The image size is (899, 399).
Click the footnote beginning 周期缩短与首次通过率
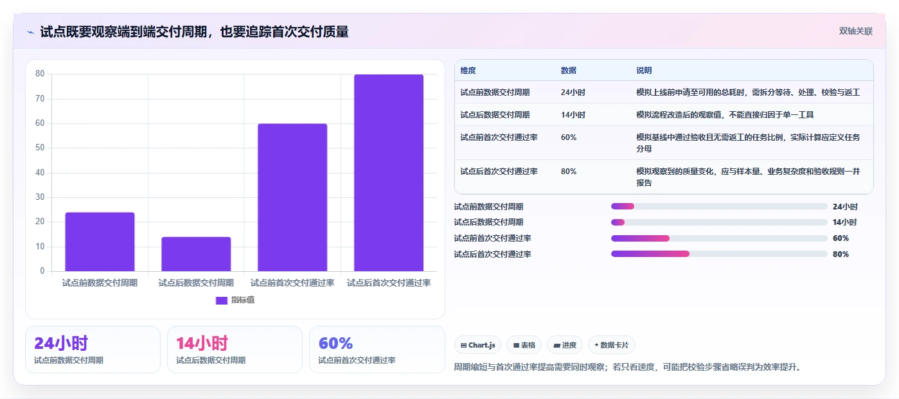tap(628, 368)
